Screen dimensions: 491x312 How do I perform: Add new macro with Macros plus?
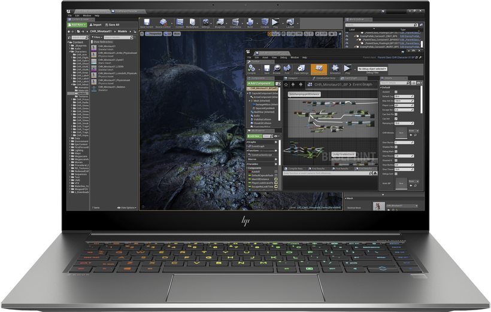coord(276,160)
